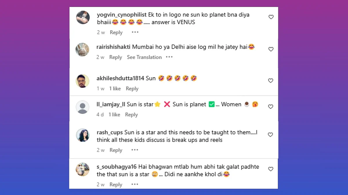Reply to s_soubhagya16's comment
The image size is (348, 195).
tap(116, 185)
